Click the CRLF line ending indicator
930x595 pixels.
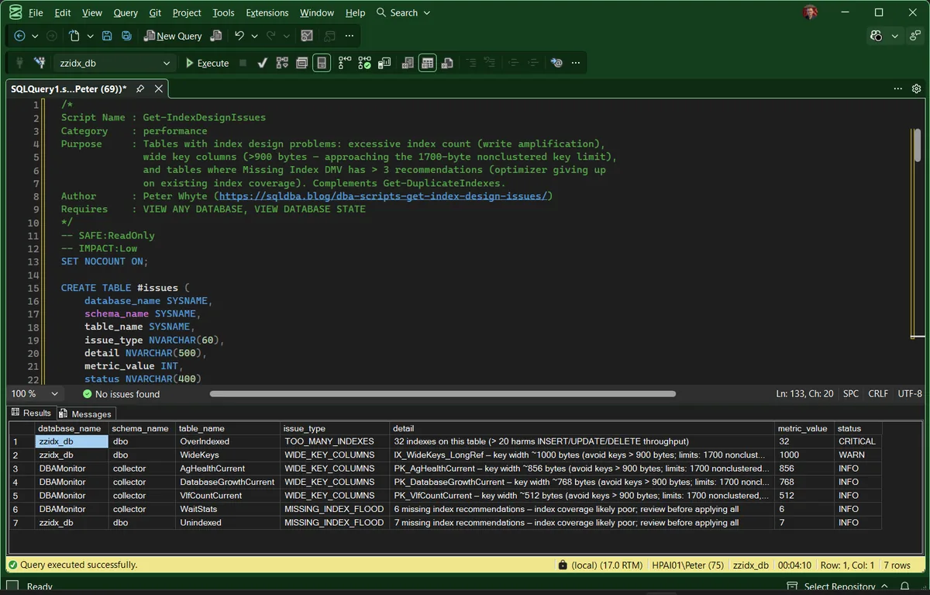(x=878, y=394)
